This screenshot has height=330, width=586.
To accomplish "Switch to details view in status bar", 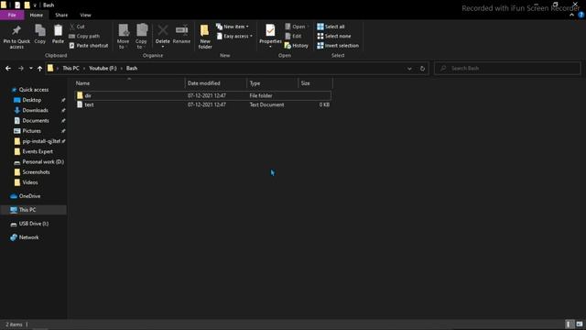I will coord(569,324).
